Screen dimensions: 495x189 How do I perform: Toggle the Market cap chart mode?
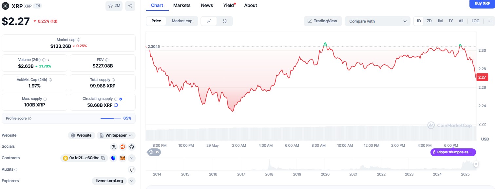pyautogui.click(x=182, y=21)
